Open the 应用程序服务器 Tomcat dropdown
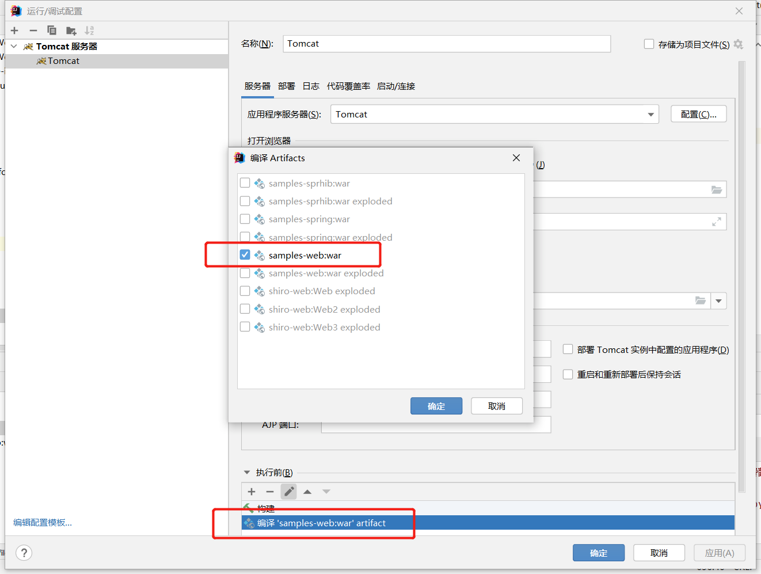 point(650,115)
